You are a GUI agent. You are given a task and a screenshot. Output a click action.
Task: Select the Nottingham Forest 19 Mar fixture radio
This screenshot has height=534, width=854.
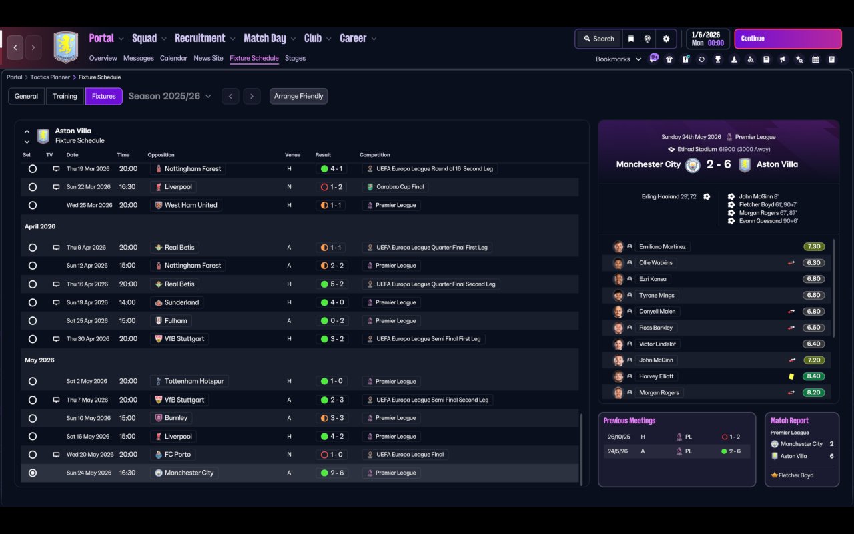coord(33,169)
